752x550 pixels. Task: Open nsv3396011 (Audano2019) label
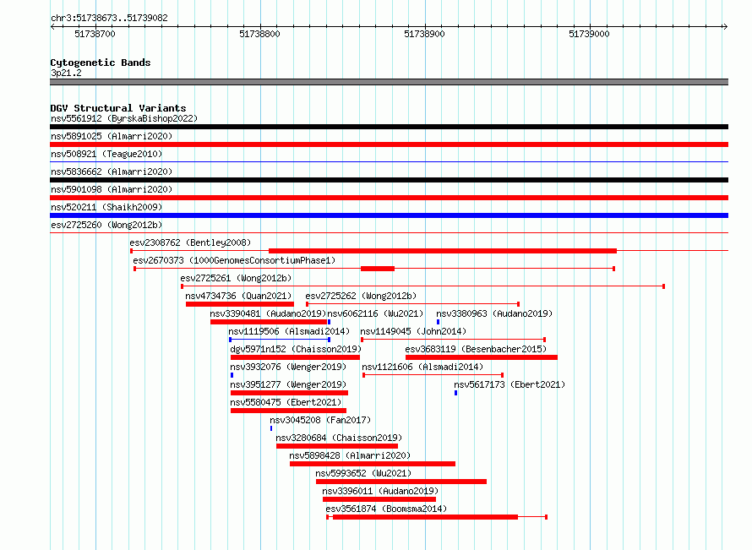click(380, 491)
